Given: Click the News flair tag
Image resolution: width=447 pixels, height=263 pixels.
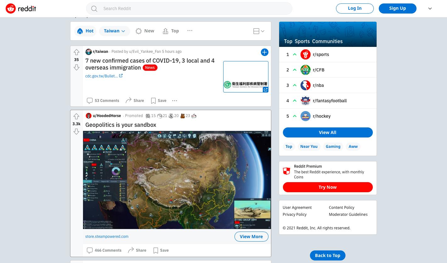Looking at the screenshot, I should point(150,68).
